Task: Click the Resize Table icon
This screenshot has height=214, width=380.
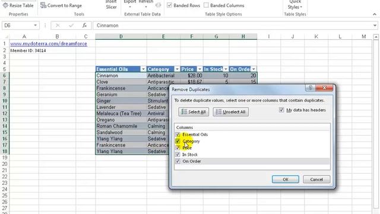Action: click(5, 5)
